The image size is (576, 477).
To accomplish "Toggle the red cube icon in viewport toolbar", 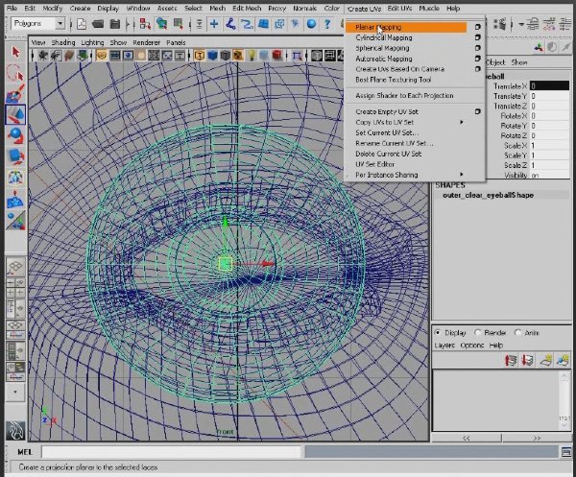I will 277,56.
